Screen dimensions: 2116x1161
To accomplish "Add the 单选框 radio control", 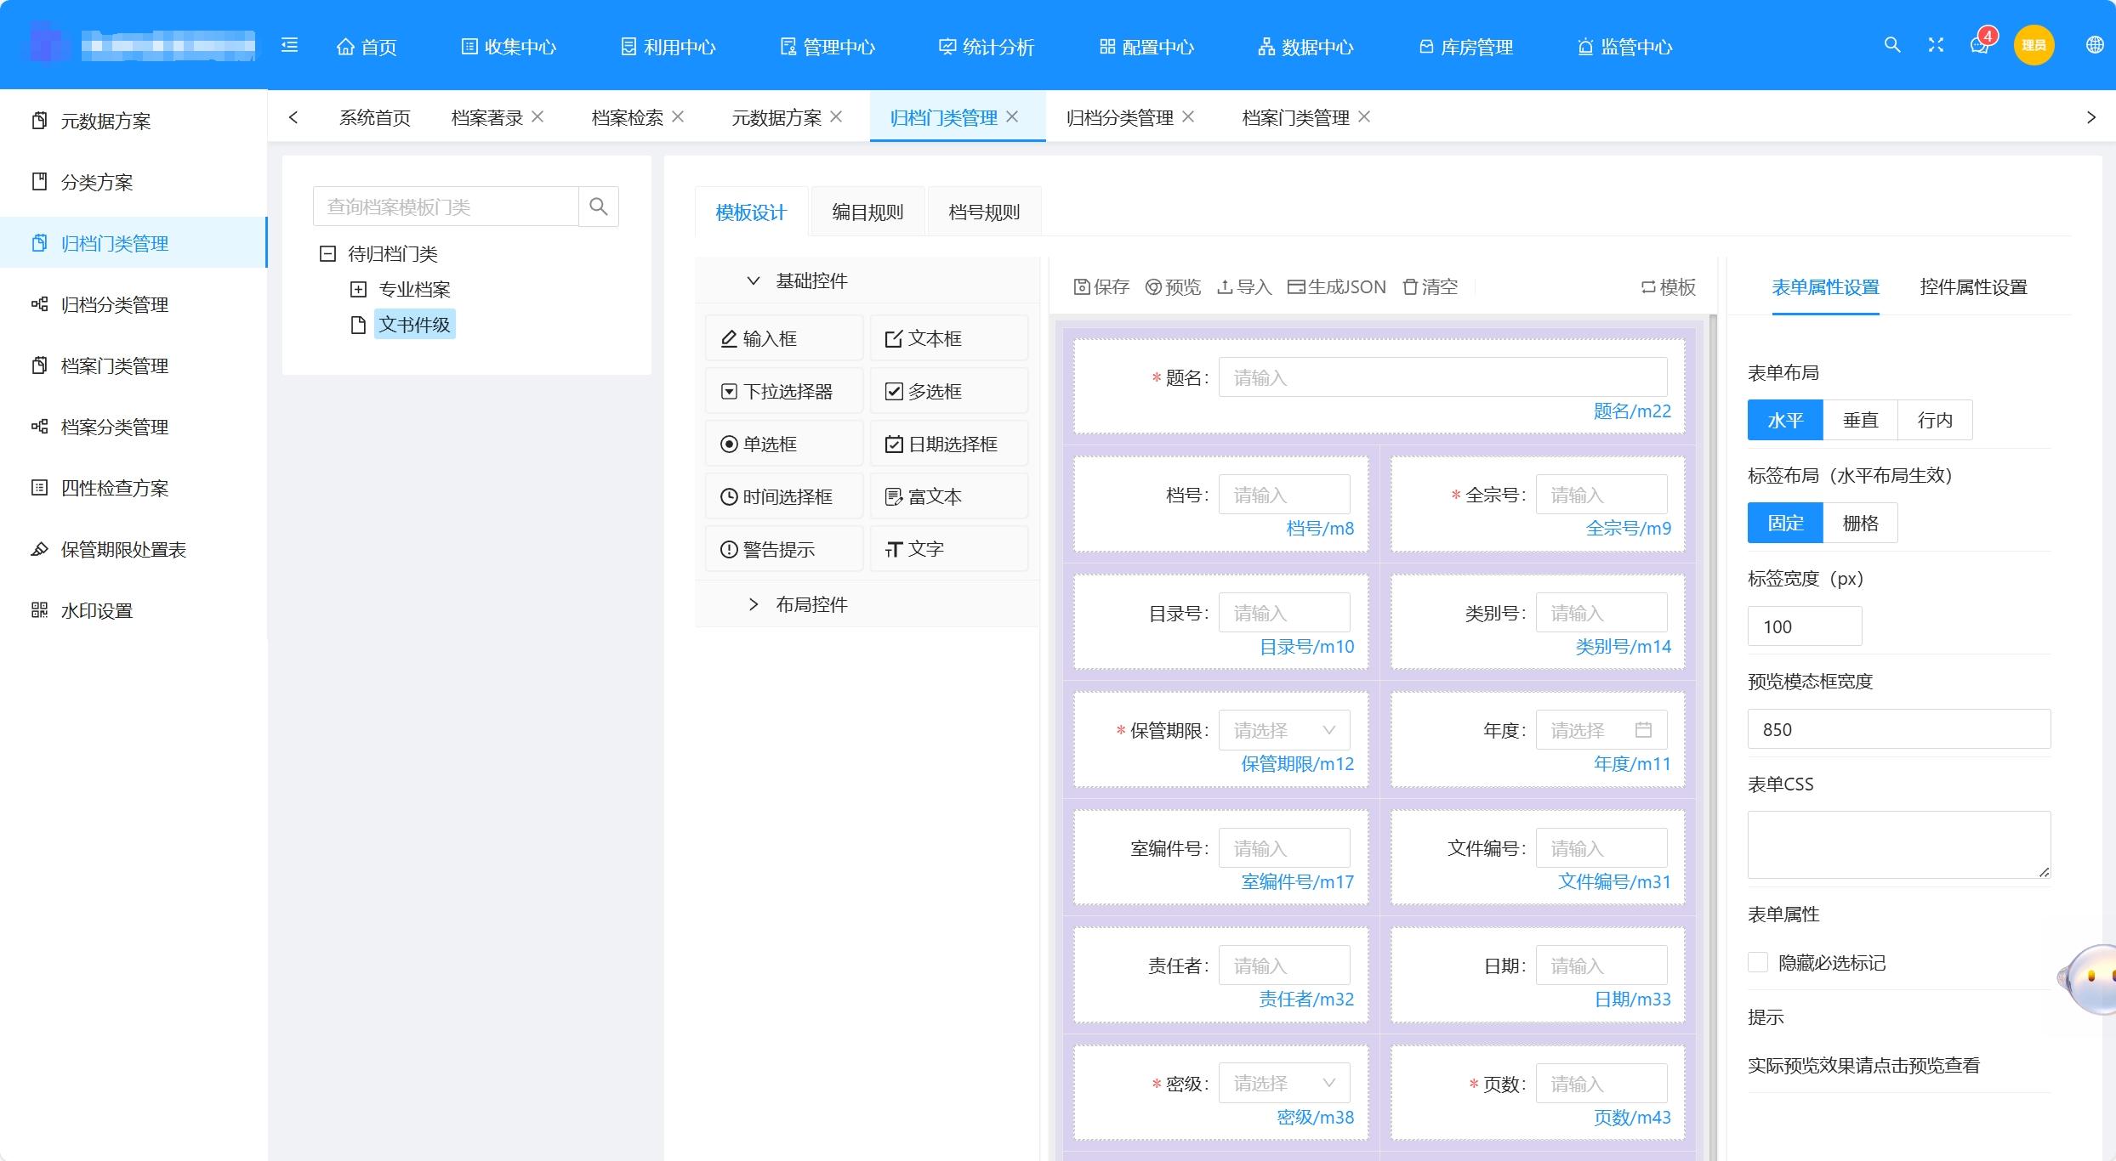I will [784, 444].
